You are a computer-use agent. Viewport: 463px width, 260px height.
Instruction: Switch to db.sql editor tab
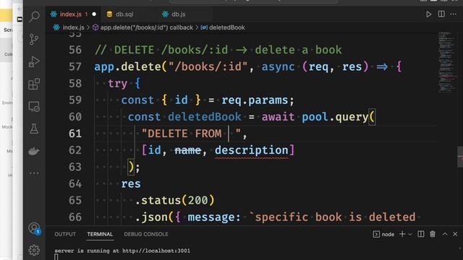(124, 14)
